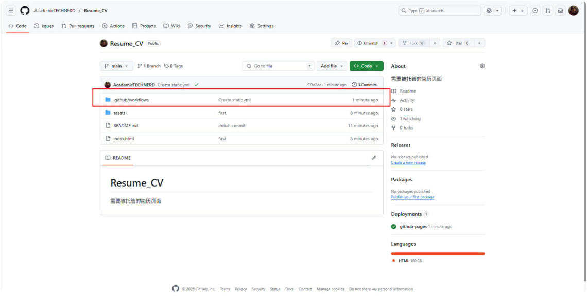
Task: Switch to the Projects tab
Action: point(144,26)
